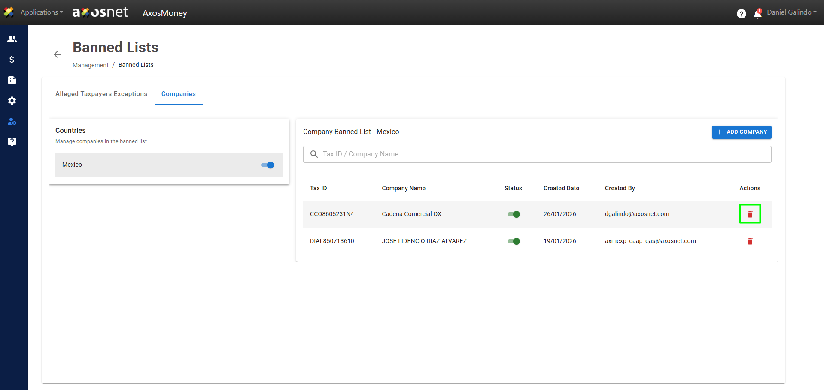Delete the JOSE FIDENCIO DIAZ ALVAREZ row
The height and width of the screenshot is (390, 824).
750,241
